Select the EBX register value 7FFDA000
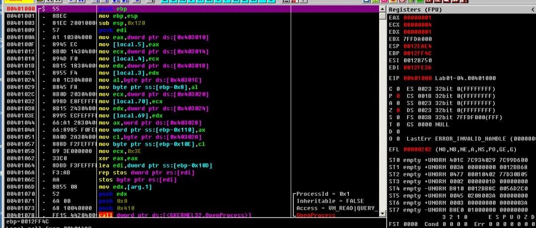This screenshot has height=228, width=536. pyautogui.click(x=417, y=39)
